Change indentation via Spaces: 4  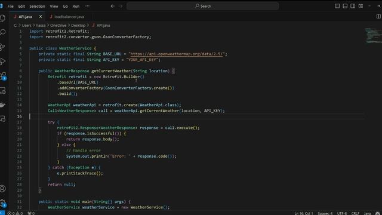click(x=325, y=213)
